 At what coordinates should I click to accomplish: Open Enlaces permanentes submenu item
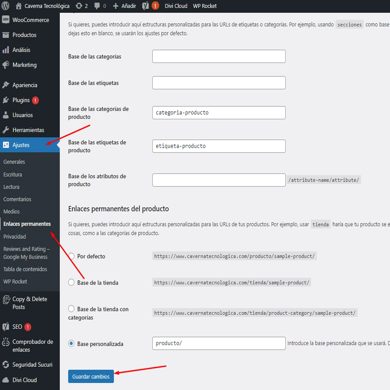27,224
